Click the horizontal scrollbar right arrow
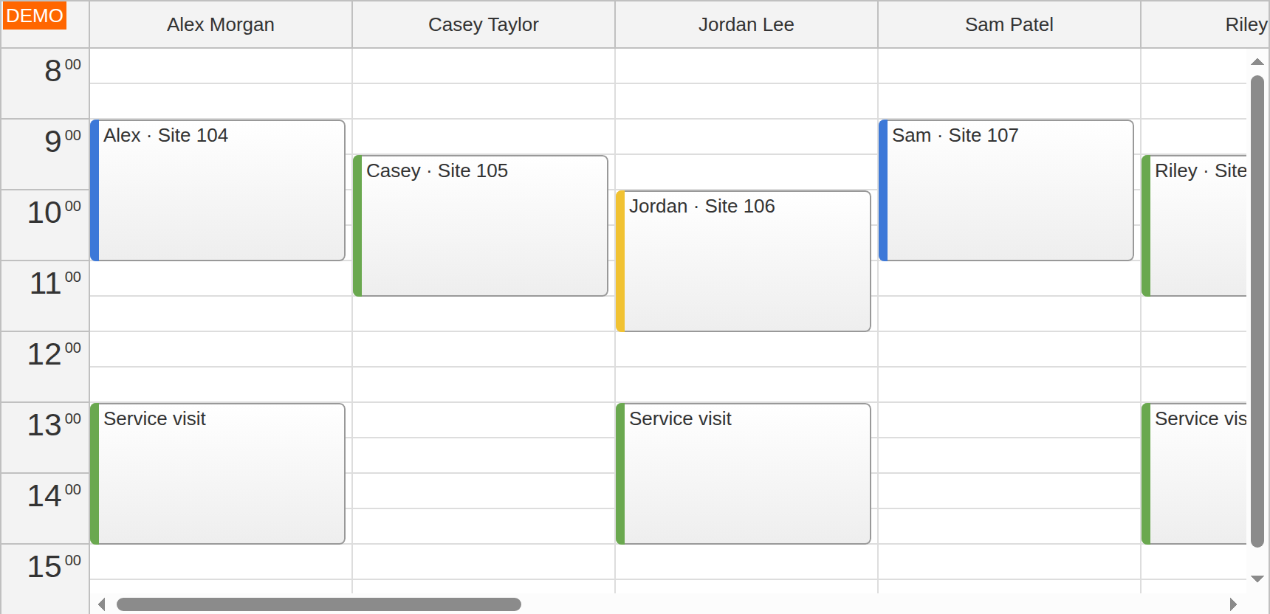 [x=1233, y=604]
